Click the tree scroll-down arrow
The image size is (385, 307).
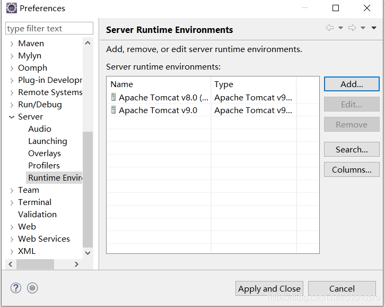tap(87, 253)
